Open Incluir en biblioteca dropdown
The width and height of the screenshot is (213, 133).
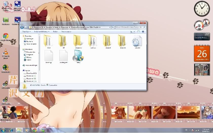(42, 31)
